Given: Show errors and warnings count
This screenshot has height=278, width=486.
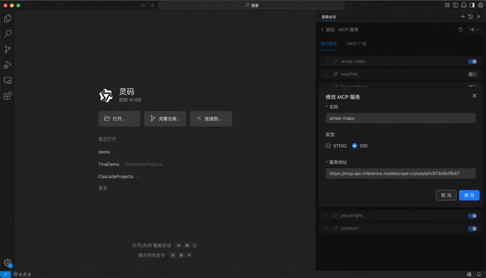Looking at the screenshot, I should point(22,274).
